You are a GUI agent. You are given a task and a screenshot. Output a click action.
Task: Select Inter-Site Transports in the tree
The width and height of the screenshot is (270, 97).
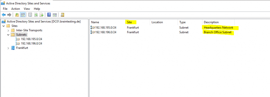click(29, 30)
